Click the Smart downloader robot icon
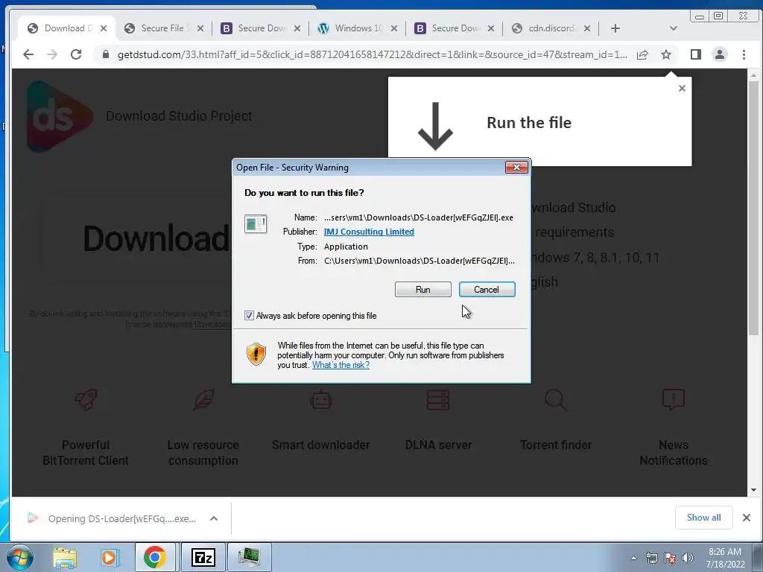The height and width of the screenshot is (572, 763). coord(320,400)
